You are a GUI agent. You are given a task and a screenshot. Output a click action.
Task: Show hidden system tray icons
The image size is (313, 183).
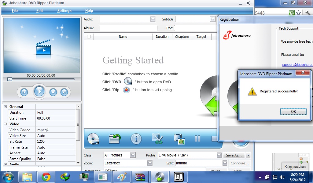[x=260, y=177]
